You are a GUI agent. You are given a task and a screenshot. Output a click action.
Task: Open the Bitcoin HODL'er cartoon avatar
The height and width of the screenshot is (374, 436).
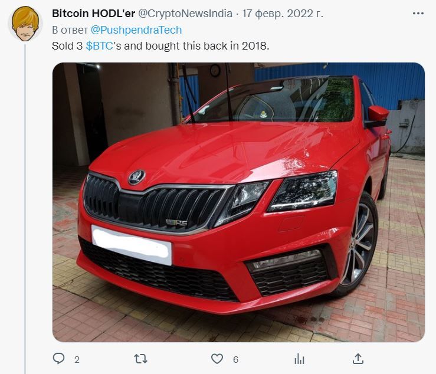[25, 24]
